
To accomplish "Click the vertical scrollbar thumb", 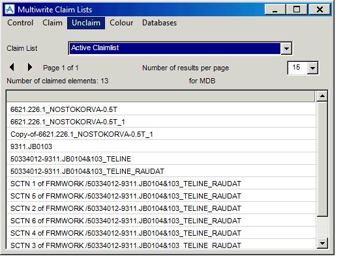I will [x=322, y=159].
